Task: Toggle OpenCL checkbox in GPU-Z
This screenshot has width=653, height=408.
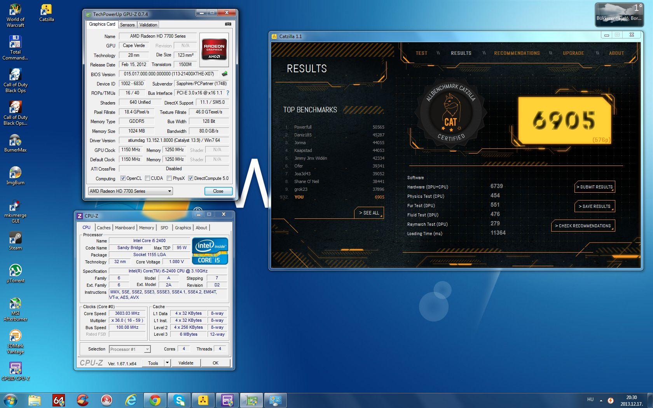Action: pyautogui.click(x=123, y=178)
